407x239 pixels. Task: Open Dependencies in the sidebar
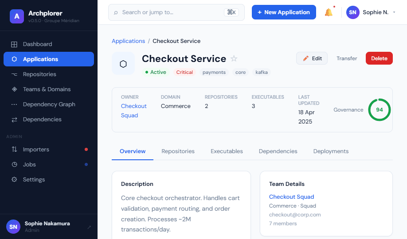(49, 119)
